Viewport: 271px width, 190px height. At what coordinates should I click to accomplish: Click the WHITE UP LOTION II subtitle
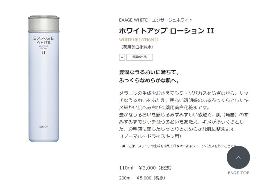138,40
